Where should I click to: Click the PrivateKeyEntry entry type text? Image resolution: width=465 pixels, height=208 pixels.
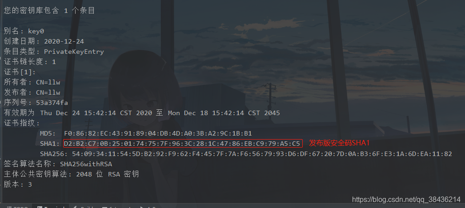[x=74, y=52]
